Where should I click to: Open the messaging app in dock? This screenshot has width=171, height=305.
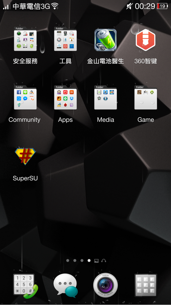coord(65,285)
